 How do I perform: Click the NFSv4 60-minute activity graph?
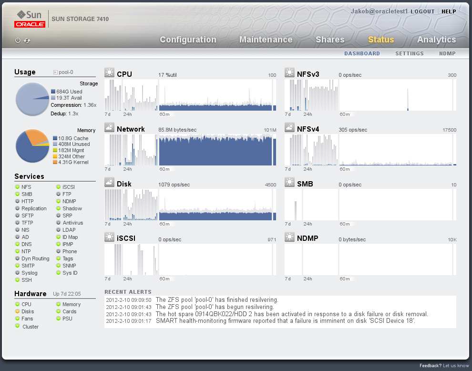396,150
